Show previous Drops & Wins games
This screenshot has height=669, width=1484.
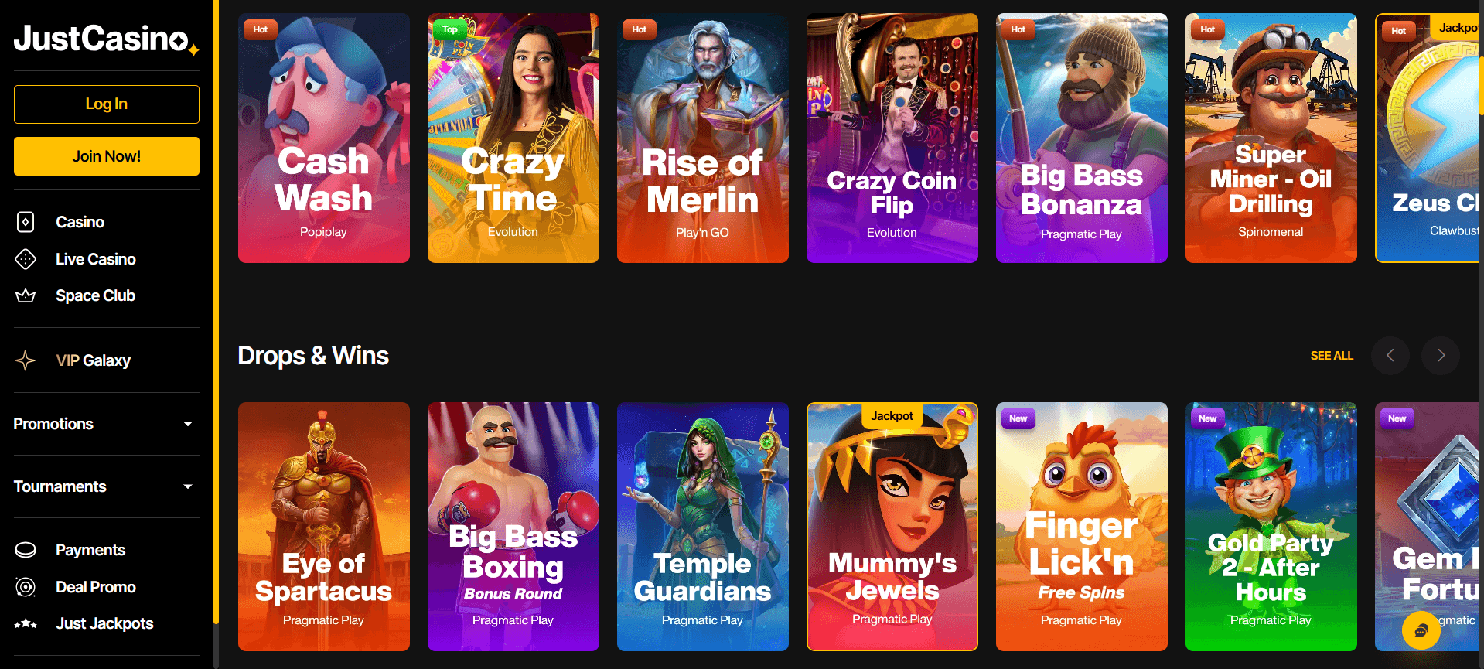click(1390, 356)
